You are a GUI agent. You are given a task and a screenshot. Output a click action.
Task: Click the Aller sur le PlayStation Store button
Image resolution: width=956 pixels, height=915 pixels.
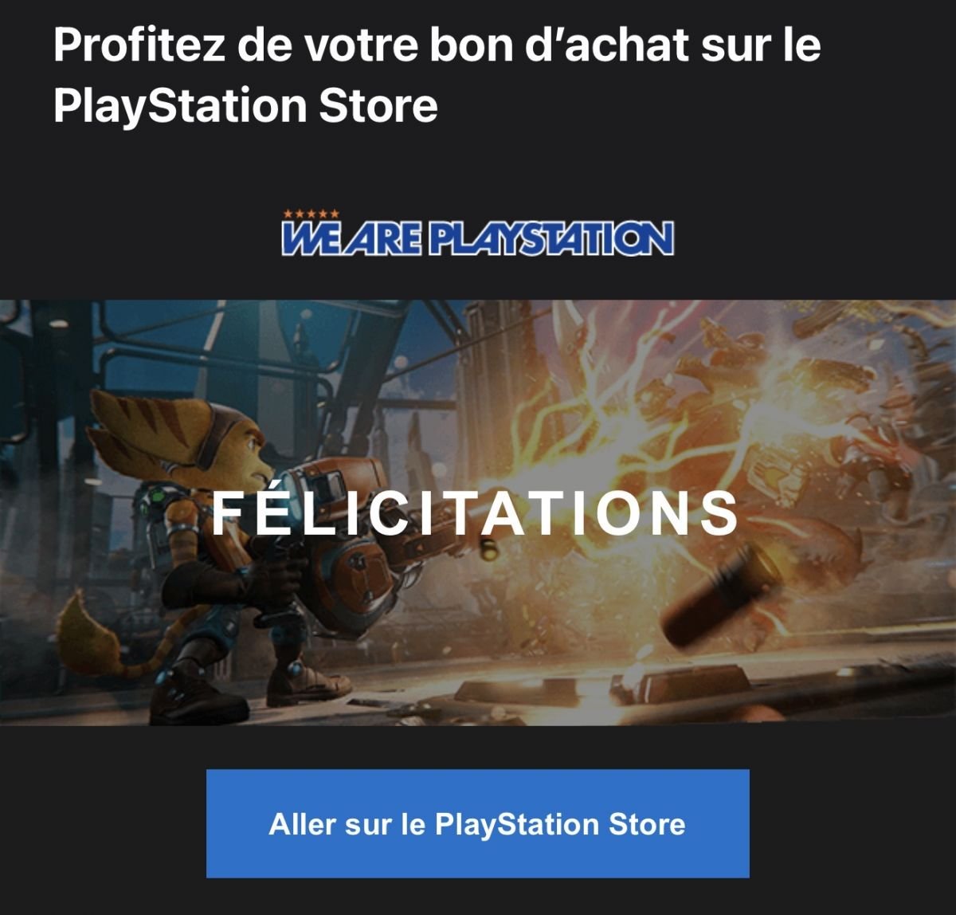tap(477, 823)
